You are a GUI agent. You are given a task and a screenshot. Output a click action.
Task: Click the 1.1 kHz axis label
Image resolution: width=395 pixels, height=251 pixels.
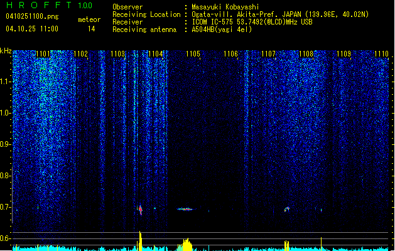(x=6, y=82)
